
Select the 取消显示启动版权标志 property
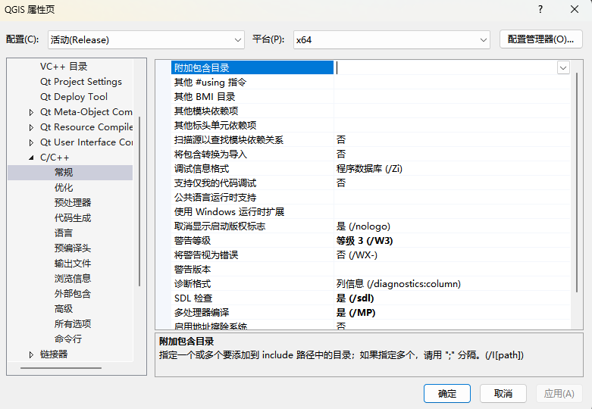click(219, 226)
